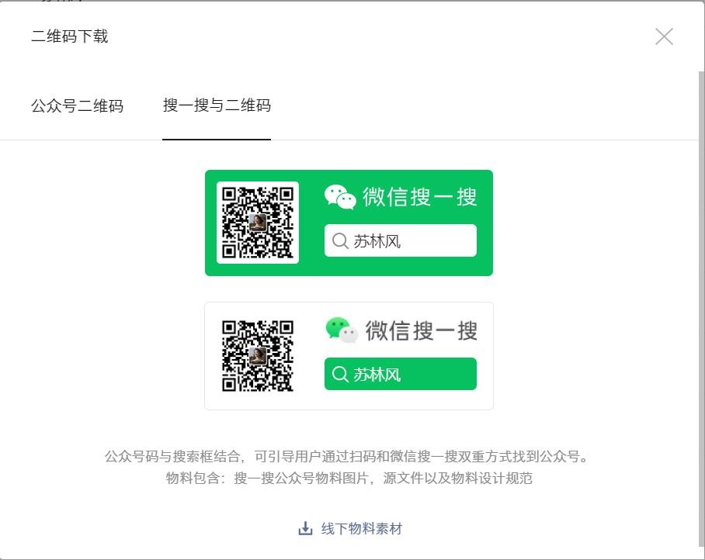Screen dimensions: 705x560
Task: Click the white 苏林风 search box
Action: (400, 241)
